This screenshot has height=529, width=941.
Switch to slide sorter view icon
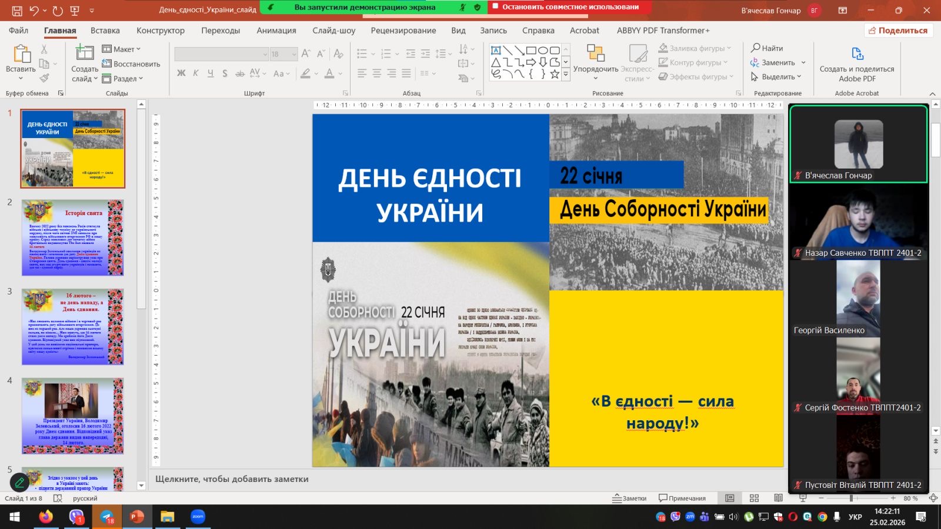click(x=754, y=498)
